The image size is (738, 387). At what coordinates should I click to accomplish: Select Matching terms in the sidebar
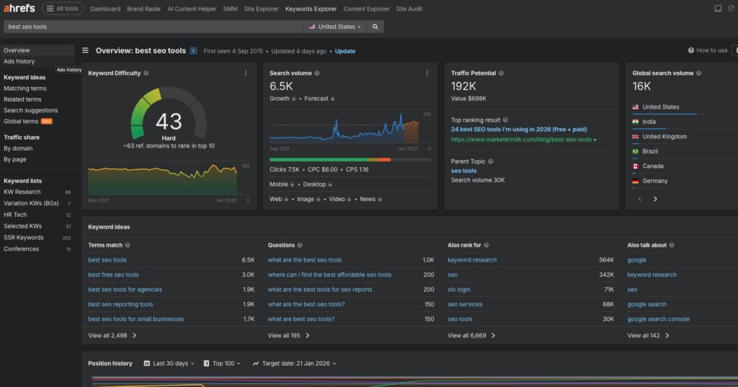[25, 88]
